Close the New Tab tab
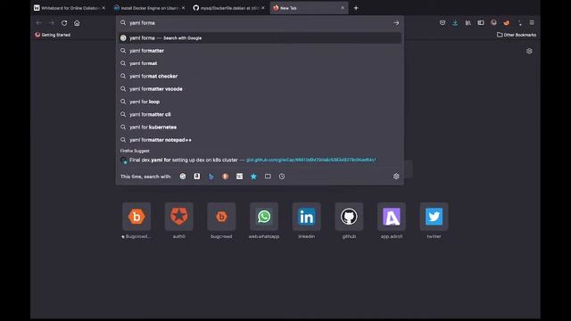This screenshot has height=321, width=571. tap(343, 8)
